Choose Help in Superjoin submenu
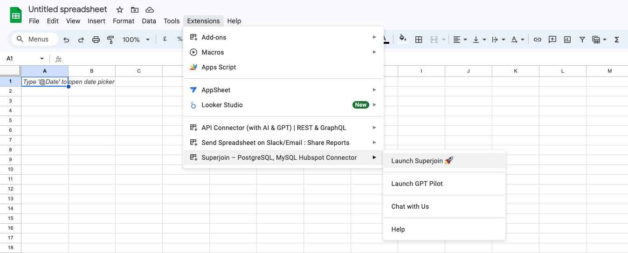The image size is (628, 253). point(444,229)
